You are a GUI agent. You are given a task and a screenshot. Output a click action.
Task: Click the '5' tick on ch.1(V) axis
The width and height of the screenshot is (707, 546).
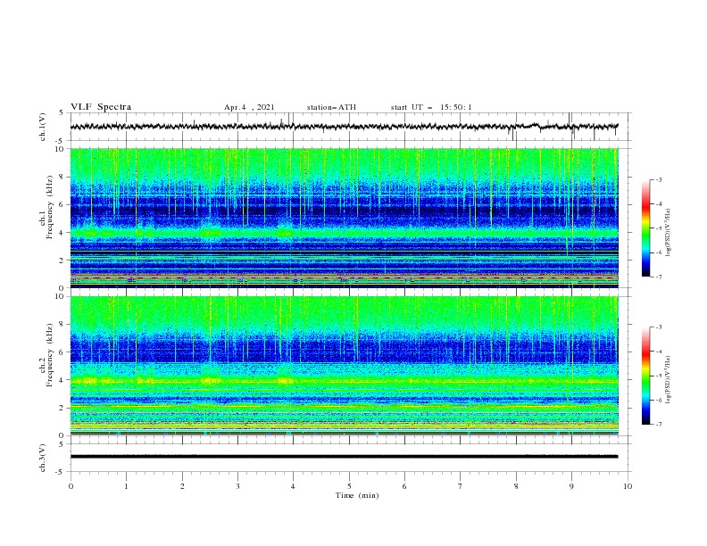62,112
